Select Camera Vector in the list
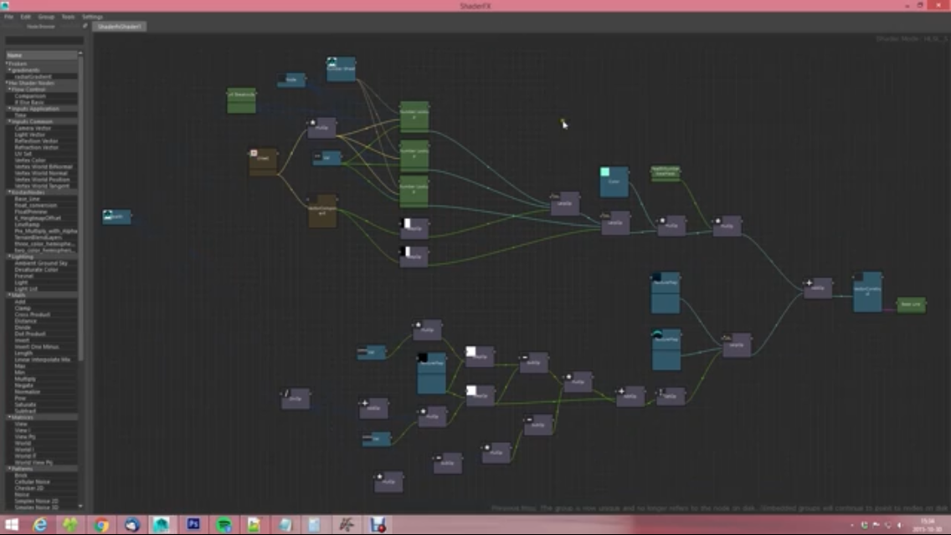The height and width of the screenshot is (535, 951). click(x=33, y=129)
